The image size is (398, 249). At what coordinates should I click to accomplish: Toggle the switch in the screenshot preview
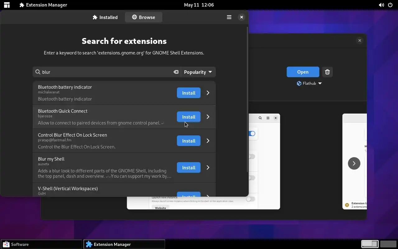pyautogui.click(x=252, y=134)
